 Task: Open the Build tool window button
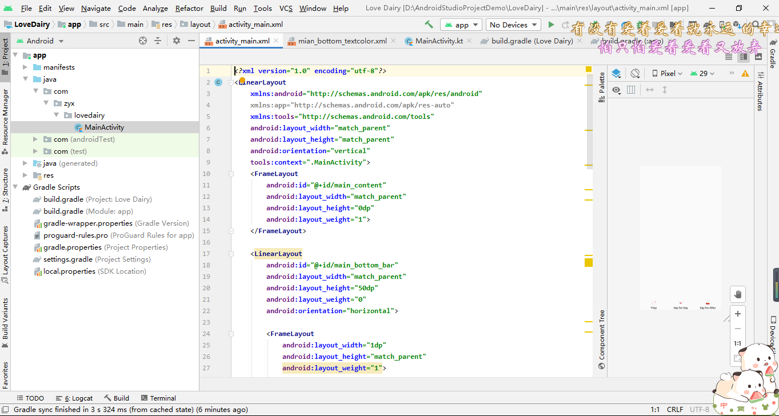pyautogui.click(x=117, y=398)
